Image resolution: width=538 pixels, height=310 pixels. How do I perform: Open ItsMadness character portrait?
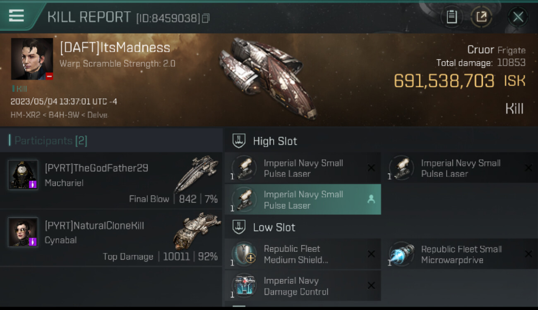tap(32, 59)
